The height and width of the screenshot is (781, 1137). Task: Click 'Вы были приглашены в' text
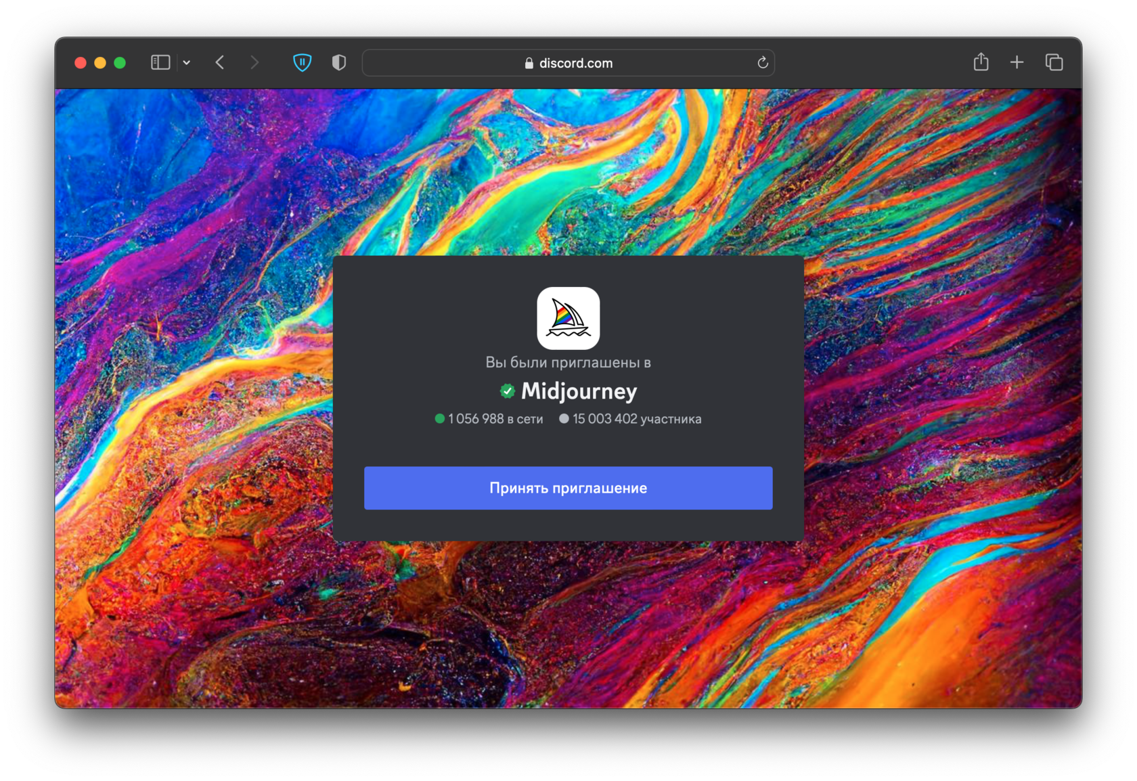point(568,363)
